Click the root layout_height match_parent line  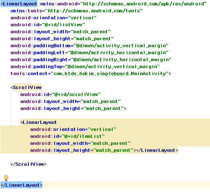point(62,39)
